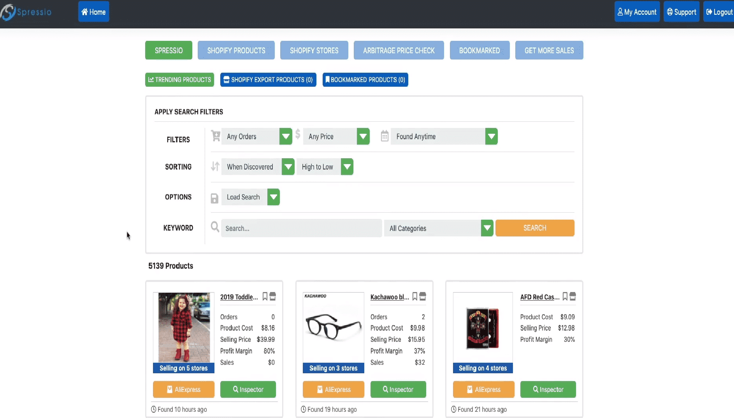The image size is (734, 418).
Task: Click the Found 10 hours ago text
Action: coord(182,409)
